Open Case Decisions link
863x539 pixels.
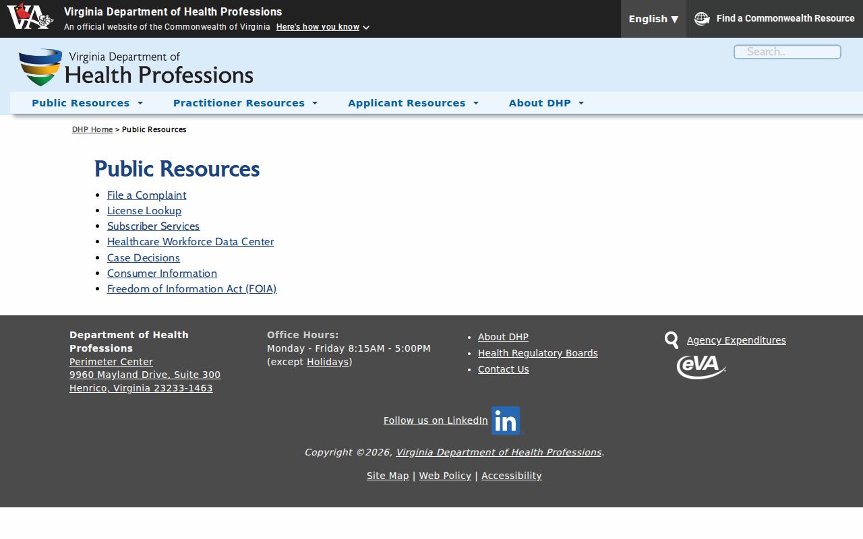(144, 258)
